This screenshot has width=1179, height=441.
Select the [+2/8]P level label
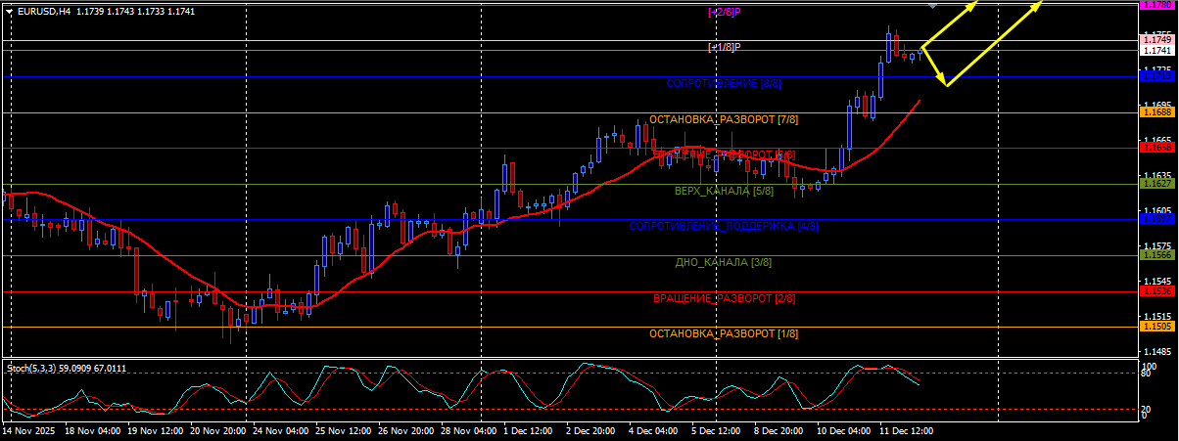tap(725, 12)
